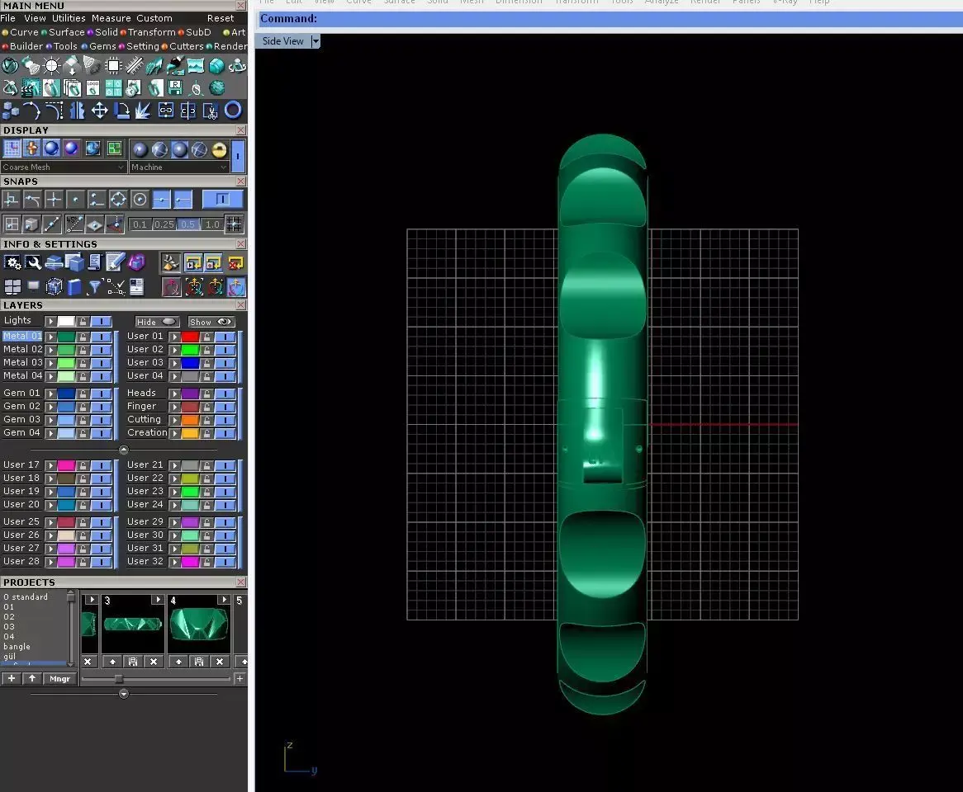Toggle the center object snap
Viewport: 963px width, 792px height.
(x=140, y=200)
